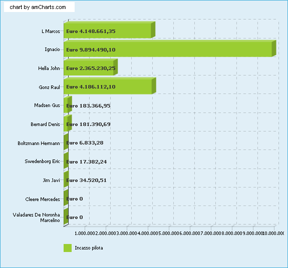Toggle the Incasso pilota legend swatch
Screen dimensions: 288x268
(x=68, y=248)
